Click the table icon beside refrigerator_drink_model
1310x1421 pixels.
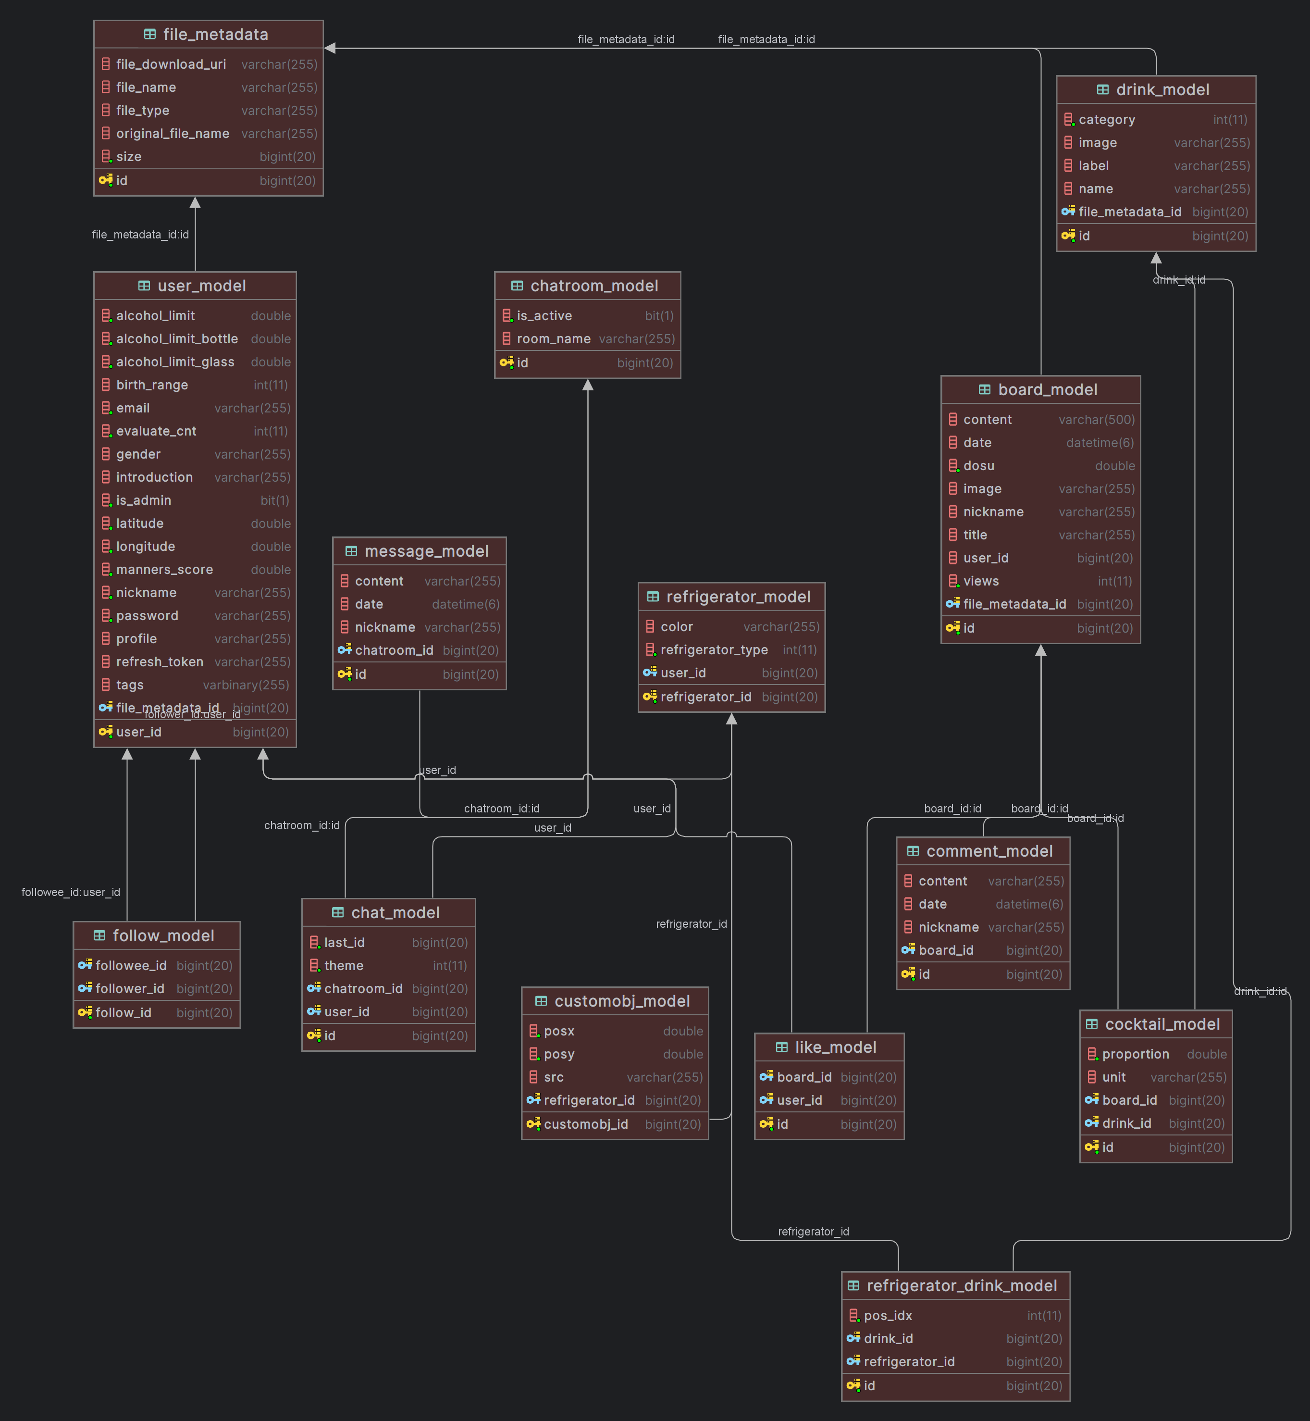coord(853,1285)
